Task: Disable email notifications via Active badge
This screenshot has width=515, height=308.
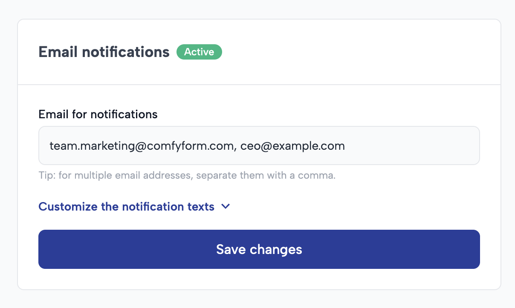Action: point(199,51)
